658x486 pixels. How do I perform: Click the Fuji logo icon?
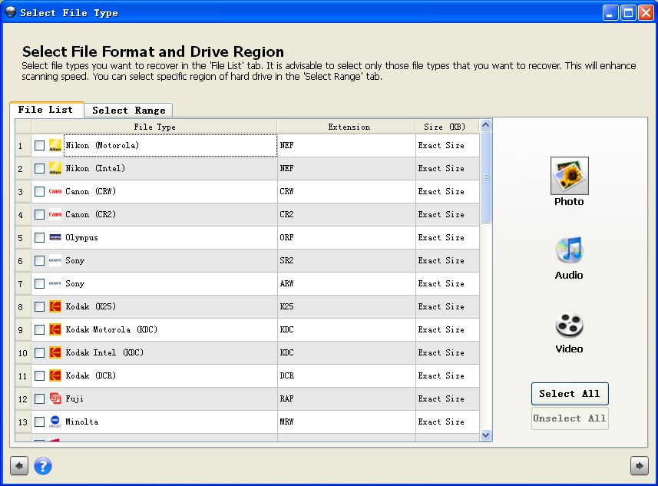tap(55, 398)
